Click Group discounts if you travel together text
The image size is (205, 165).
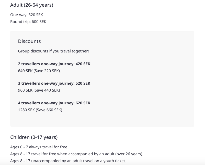[53, 51]
